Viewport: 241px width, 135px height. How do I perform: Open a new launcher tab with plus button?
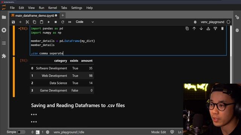63,15
